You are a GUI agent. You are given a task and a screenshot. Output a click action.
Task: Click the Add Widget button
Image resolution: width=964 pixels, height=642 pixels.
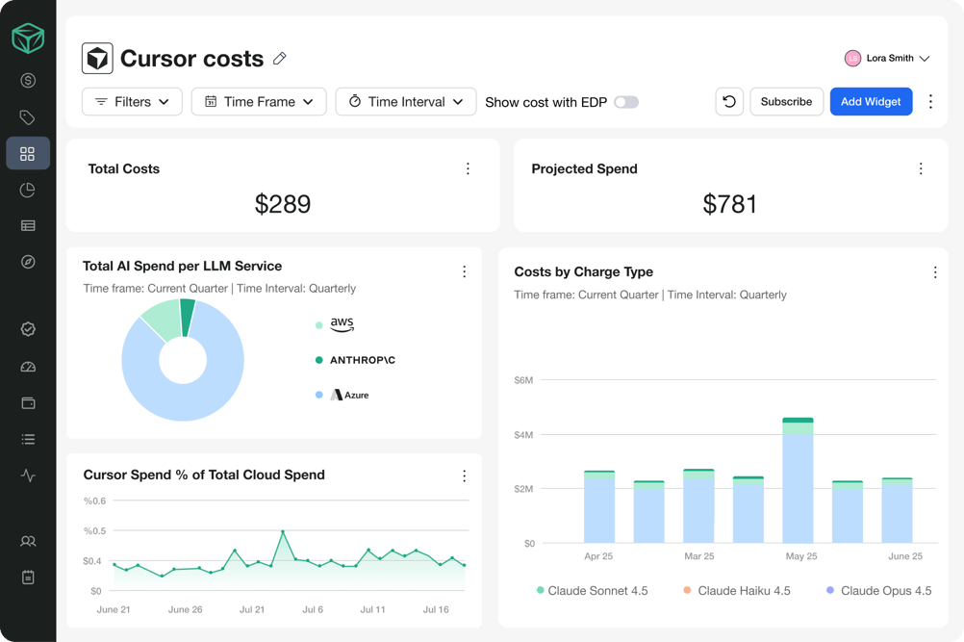pyautogui.click(x=872, y=101)
